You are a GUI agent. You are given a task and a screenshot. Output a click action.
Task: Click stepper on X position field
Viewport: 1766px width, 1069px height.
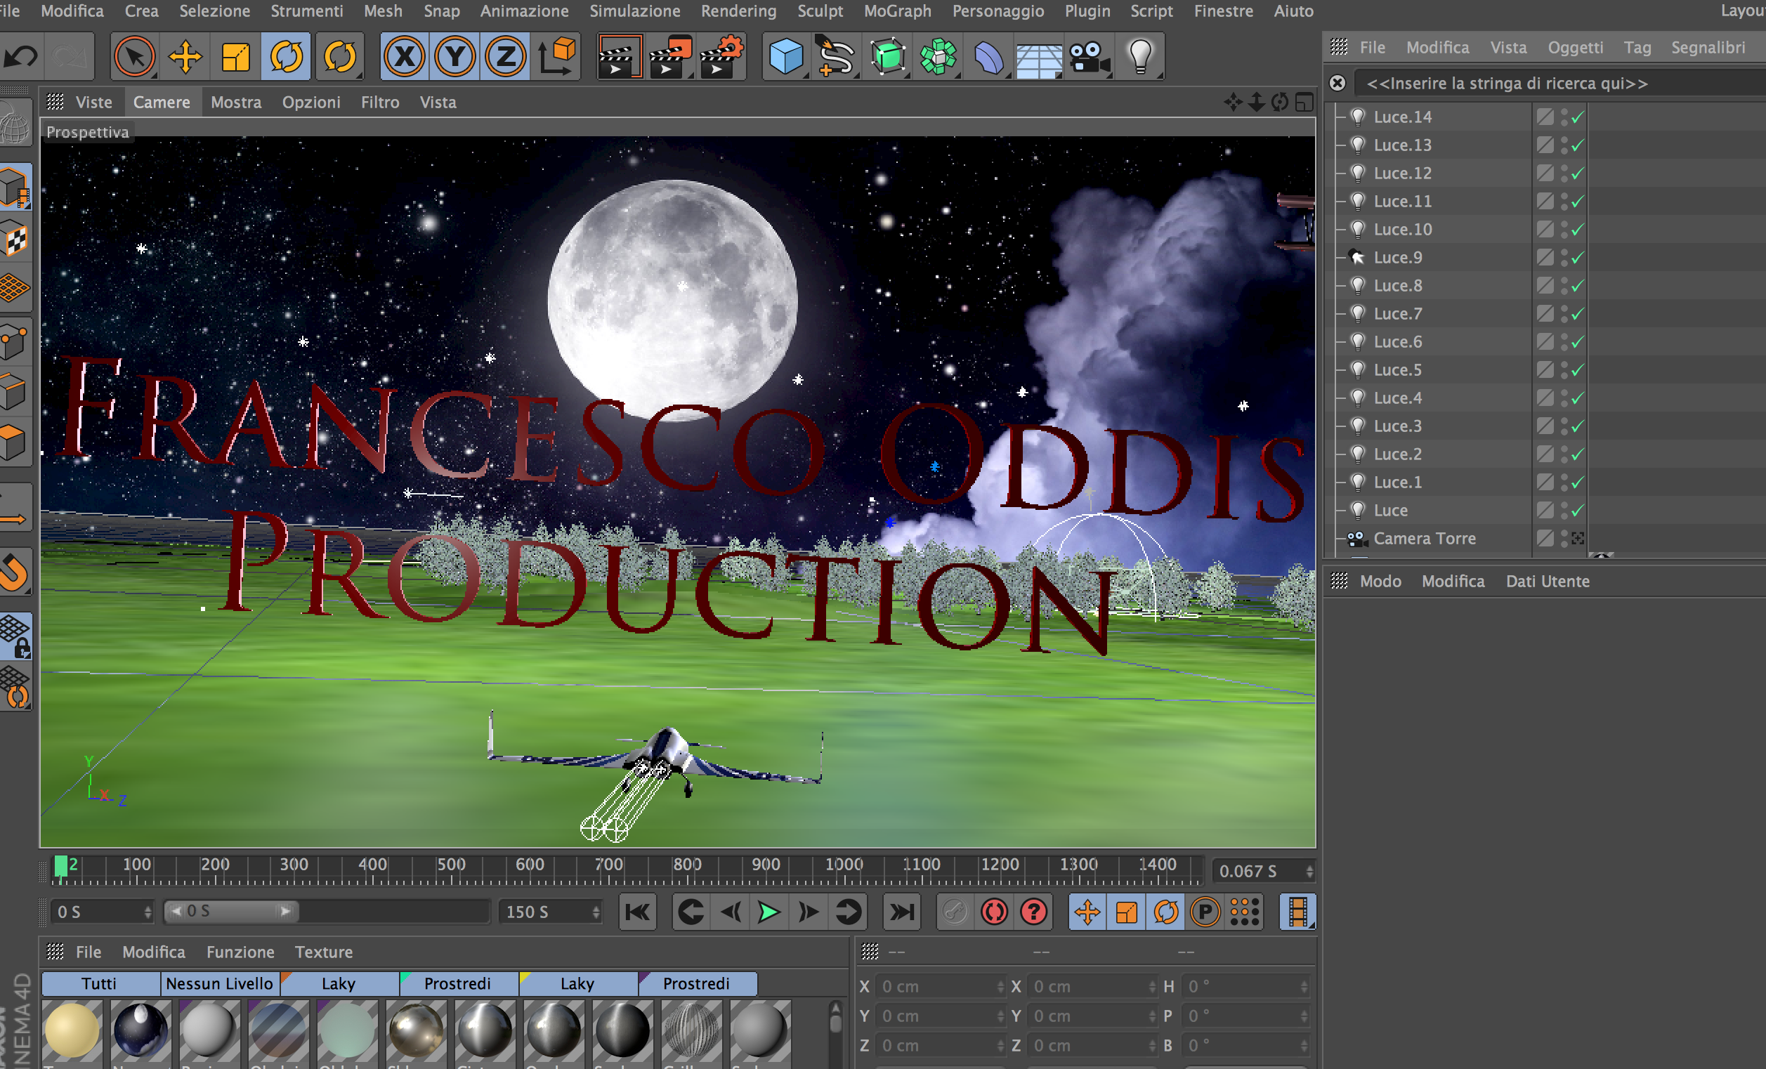1000,987
